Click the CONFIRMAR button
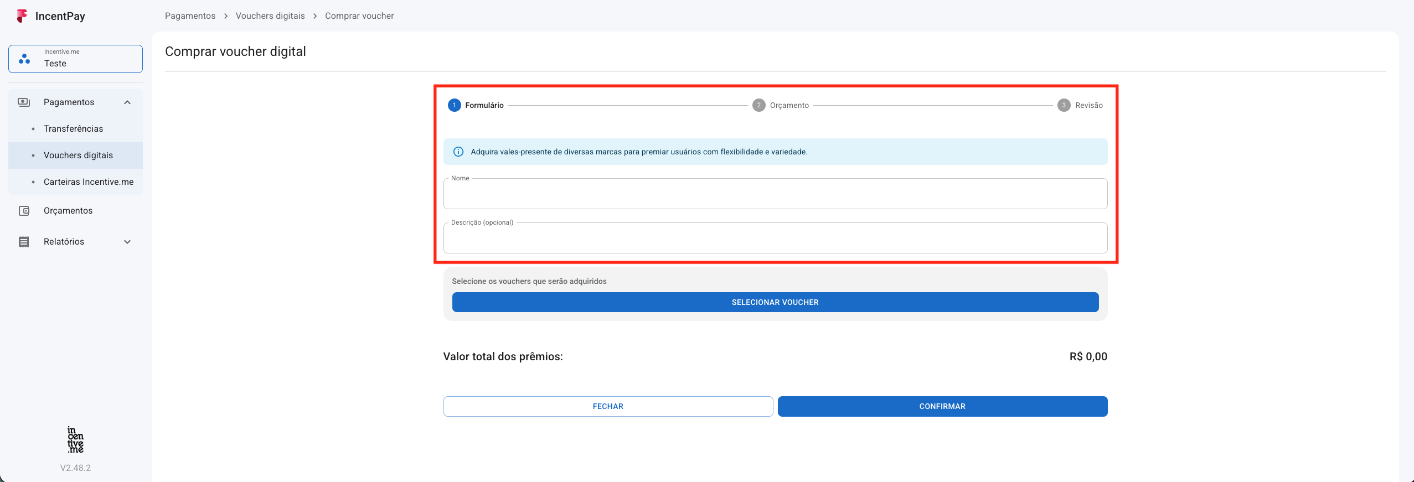The image size is (1414, 482). (x=942, y=406)
